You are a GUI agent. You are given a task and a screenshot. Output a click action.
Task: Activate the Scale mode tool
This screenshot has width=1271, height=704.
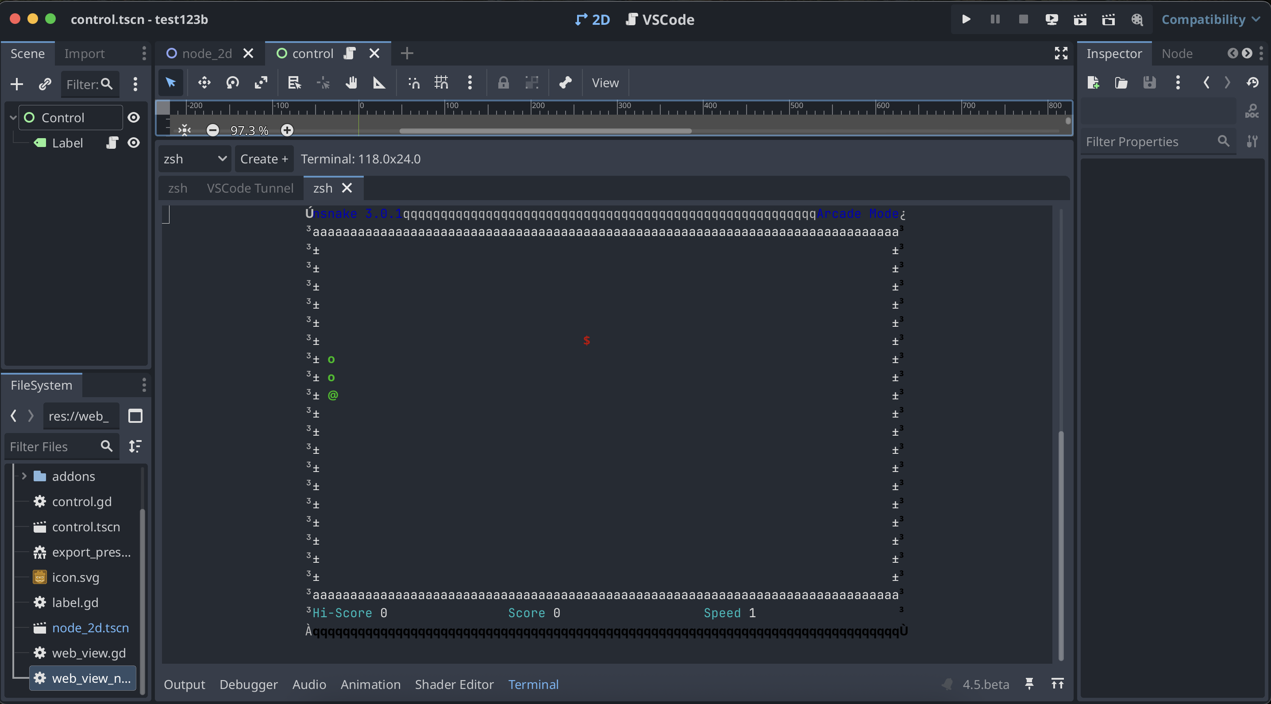[261, 82]
